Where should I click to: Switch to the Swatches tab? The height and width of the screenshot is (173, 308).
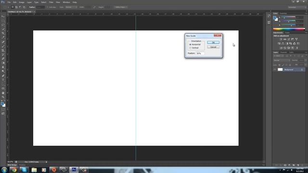[283, 13]
